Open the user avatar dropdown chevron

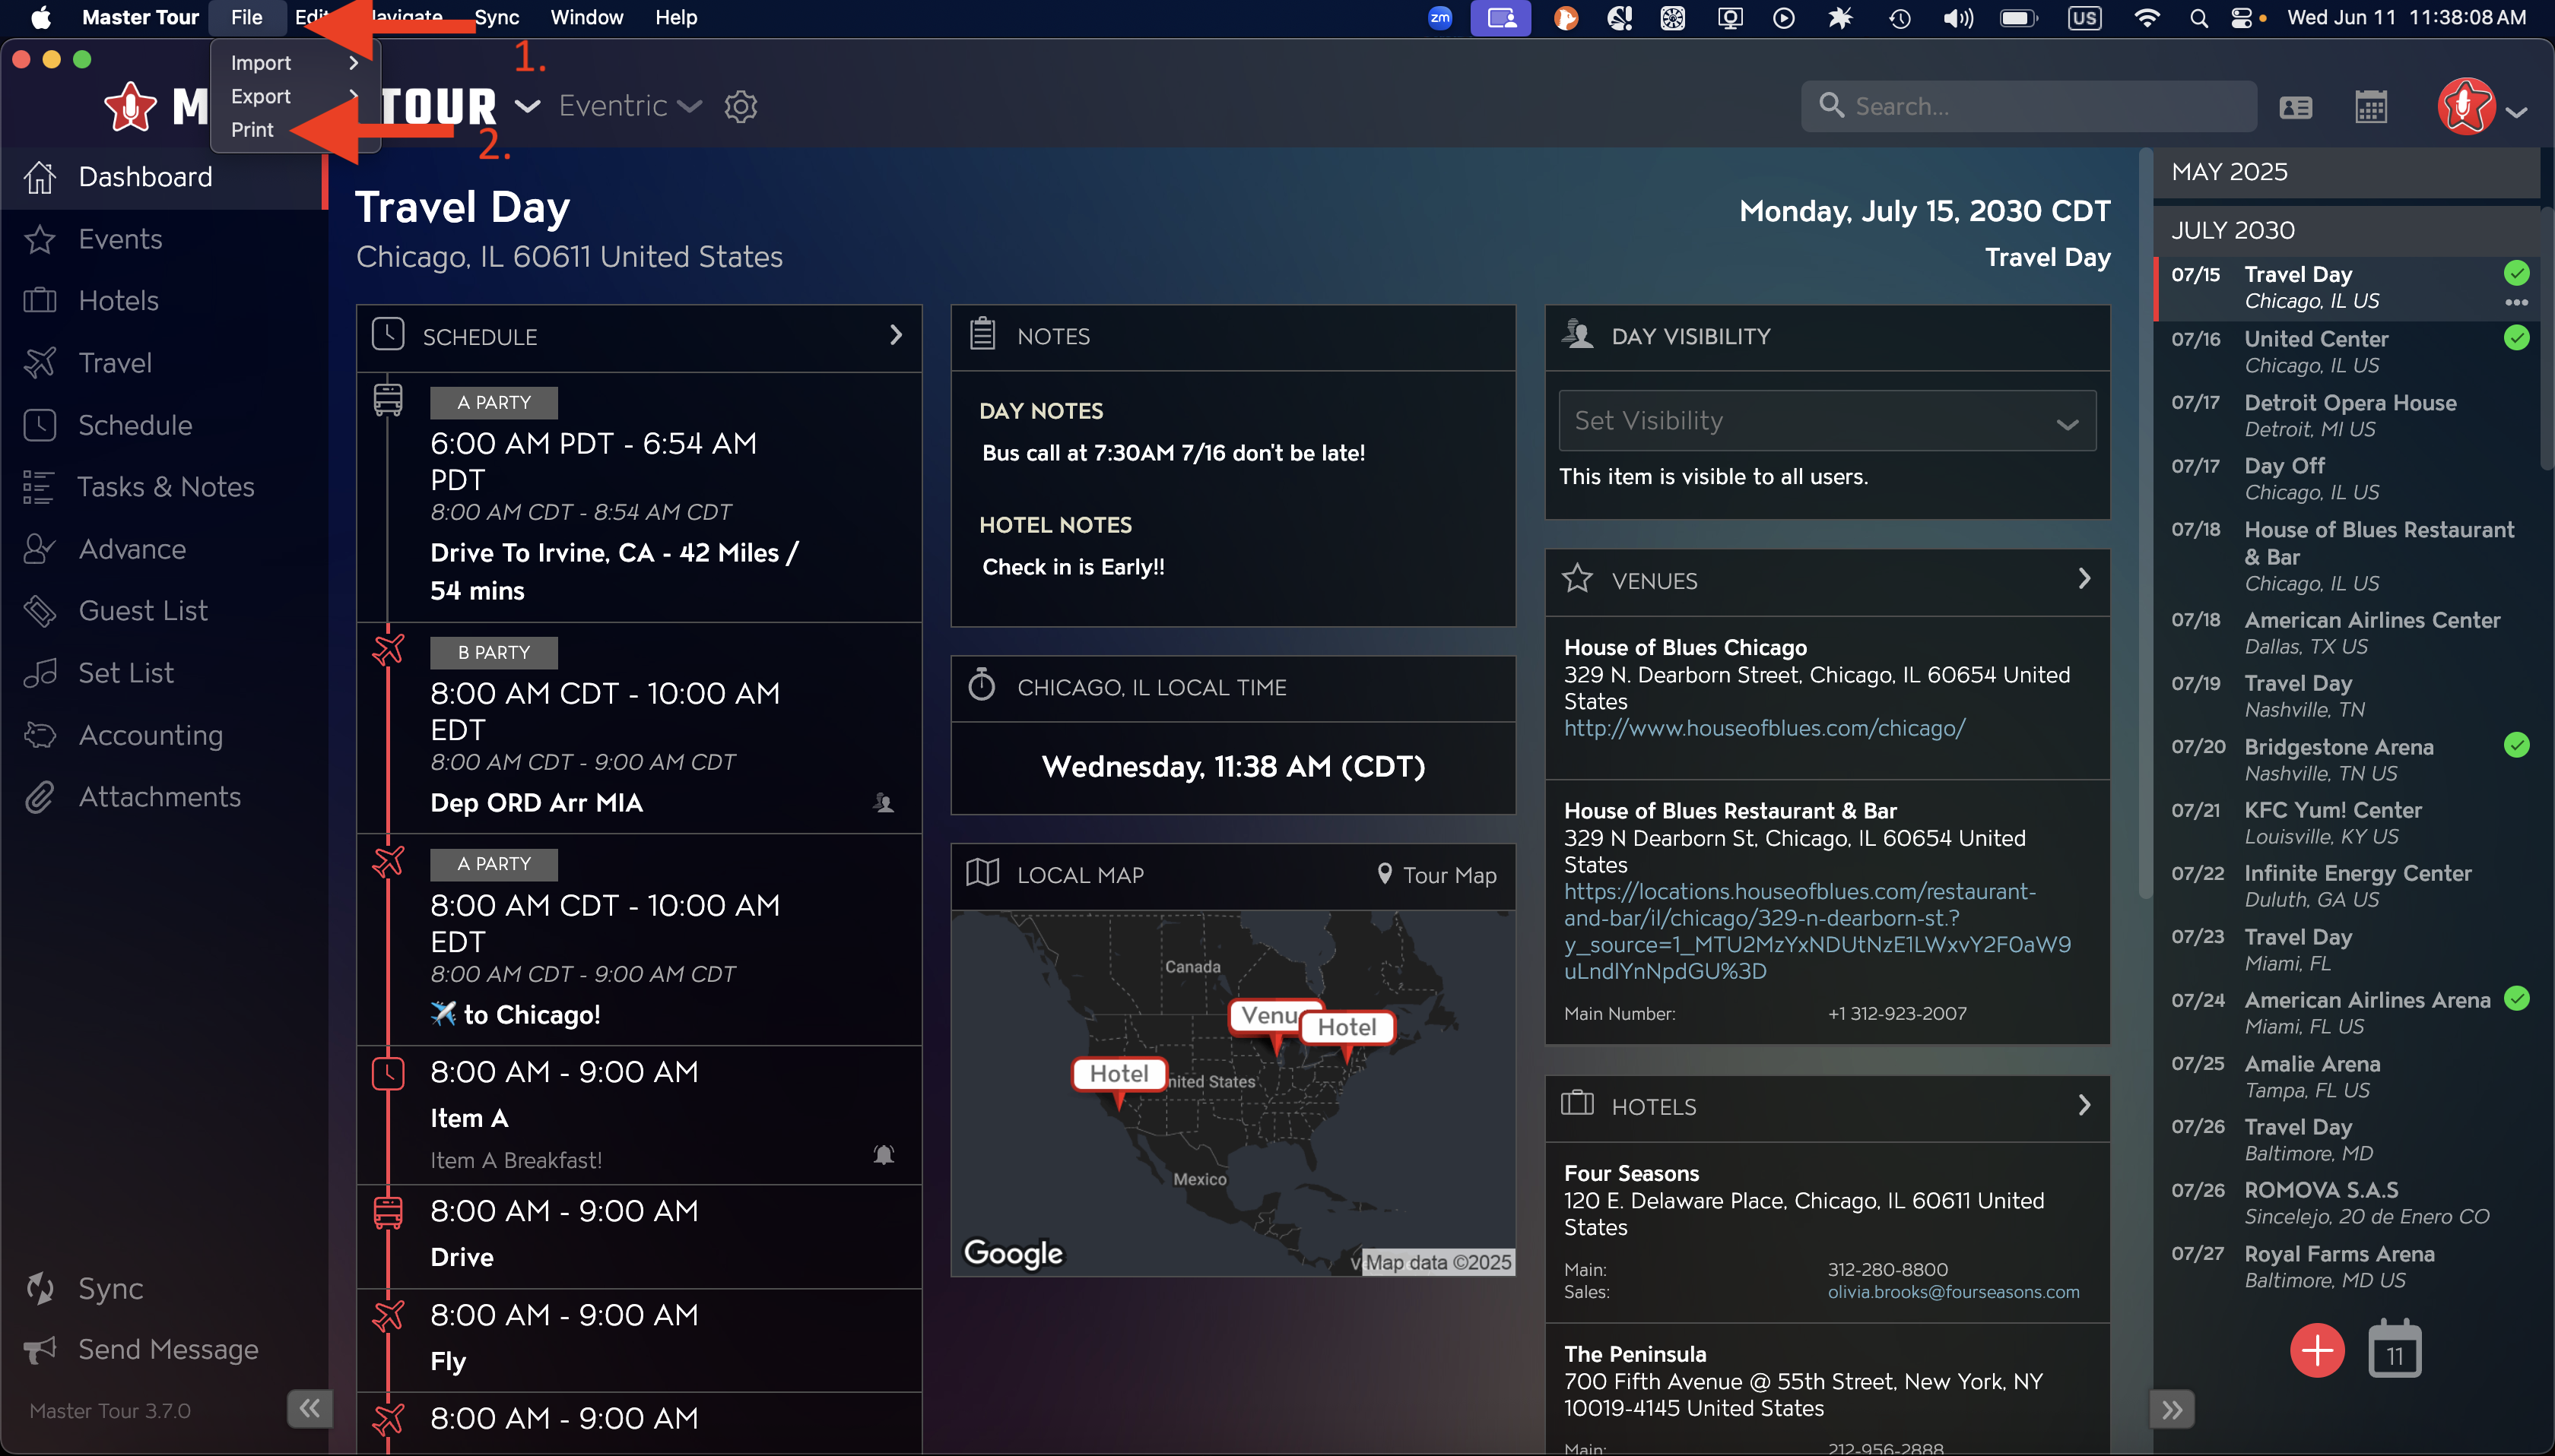[2517, 112]
